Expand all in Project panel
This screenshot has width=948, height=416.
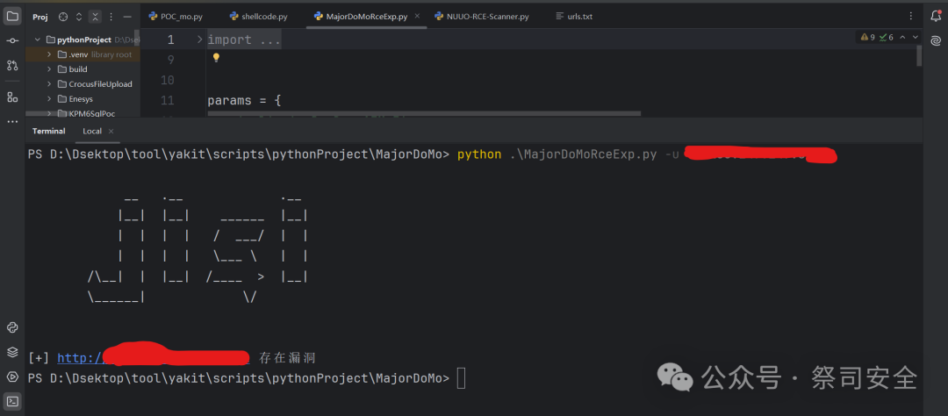79,17
